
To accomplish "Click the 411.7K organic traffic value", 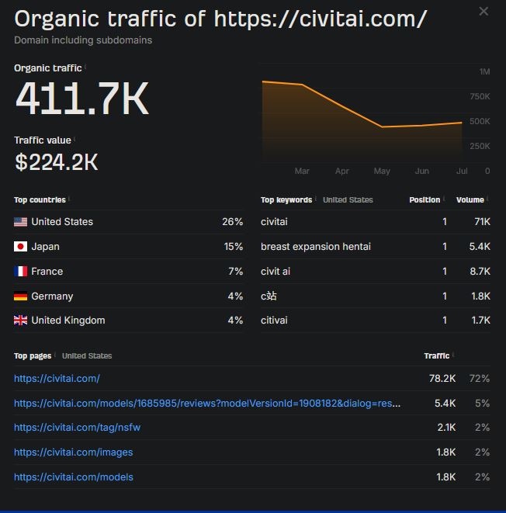I will point(82,99).
